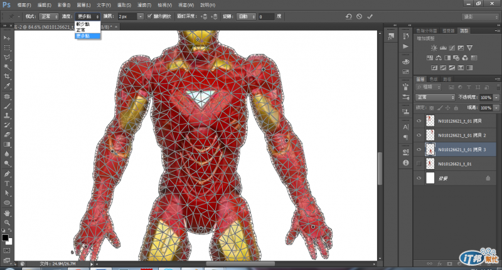Uncheck the 顯示網紋 show mesh checkbox

[149, 16]
